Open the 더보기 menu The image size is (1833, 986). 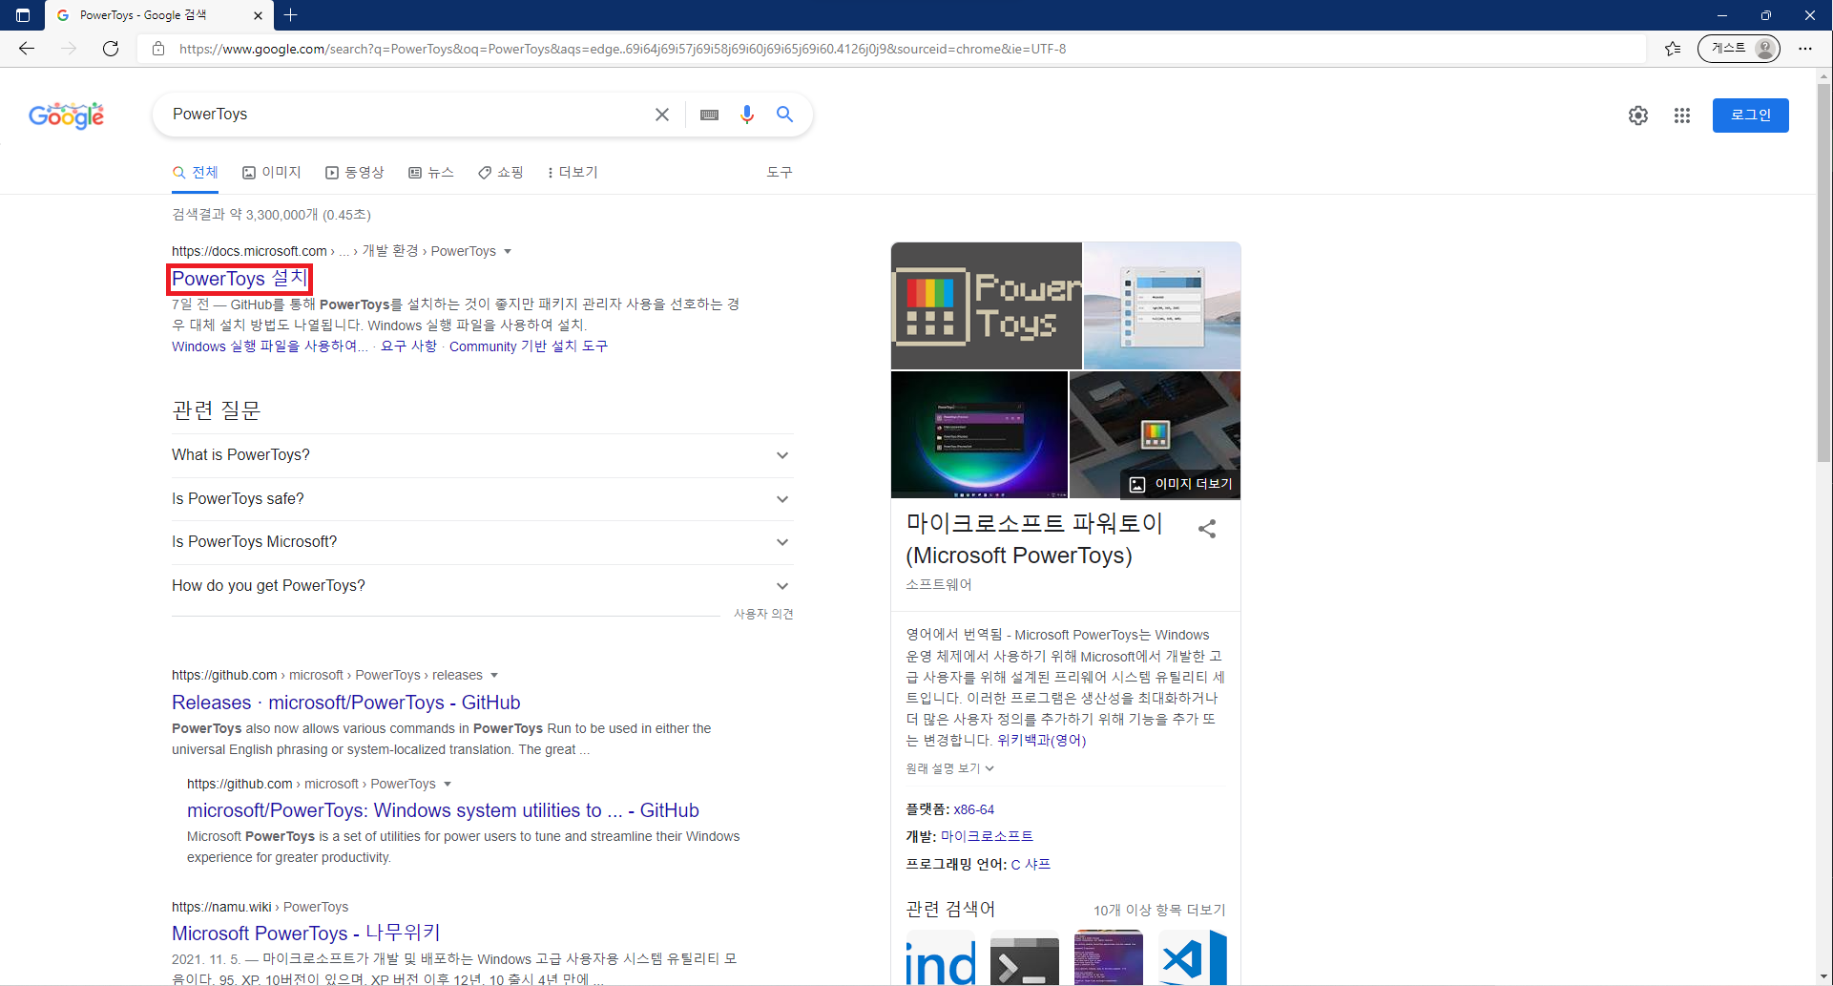573,173
